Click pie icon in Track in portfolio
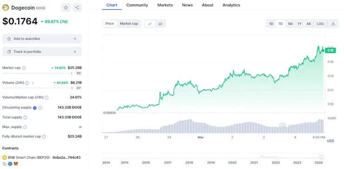 (x=9, y=52)
